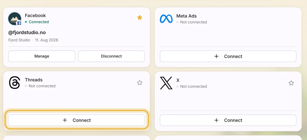This screenshot has height=140, width=307.
Task: Click the '11. Aug 2026' date
Action: (46, 40)
